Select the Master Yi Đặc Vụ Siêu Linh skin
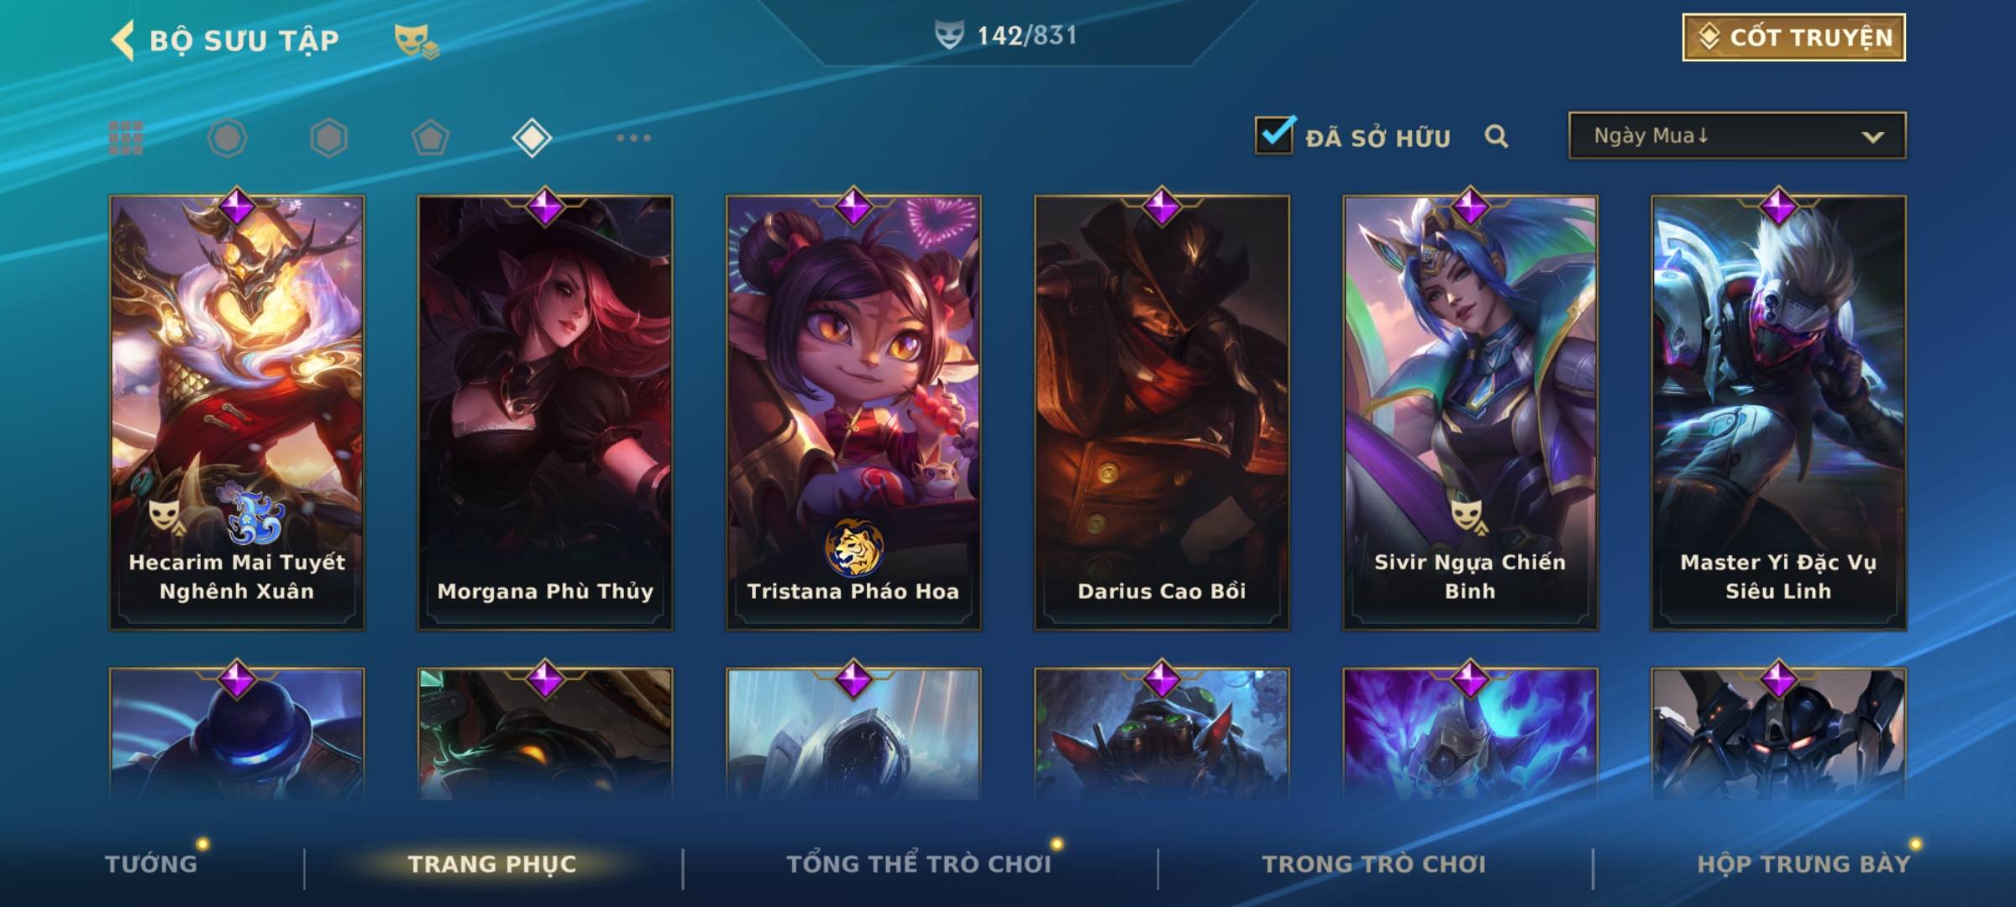2016x907 pixels. (1778, 412)
